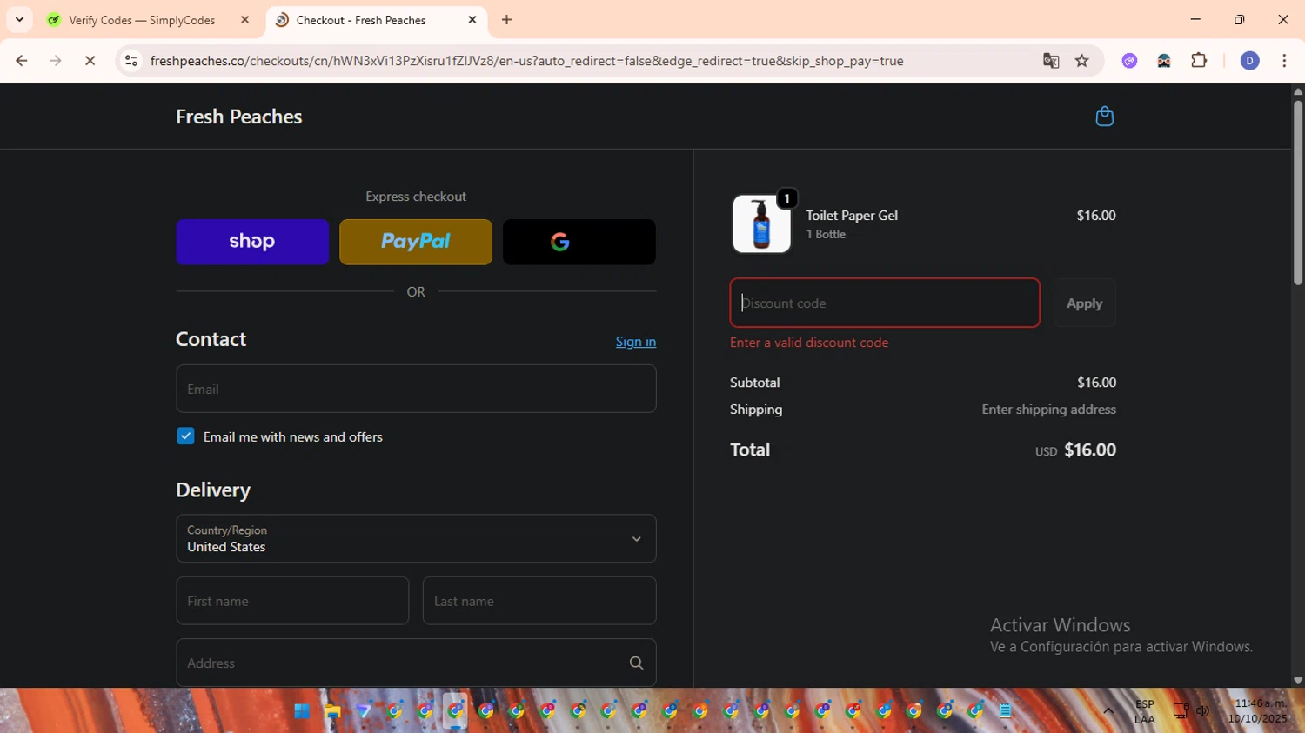Open the Windows Start menu

[302, 711]
